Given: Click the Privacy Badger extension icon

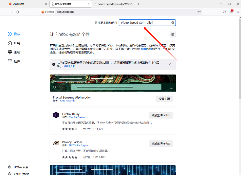Looking at the screenshot, I should tap(56, 143).
